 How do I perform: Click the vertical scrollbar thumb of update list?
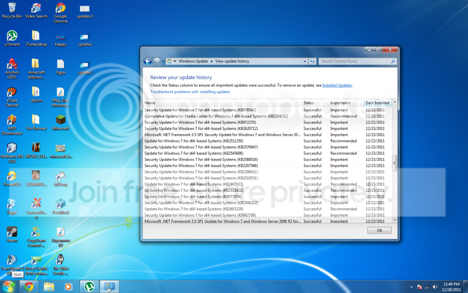tap(394, 163)
